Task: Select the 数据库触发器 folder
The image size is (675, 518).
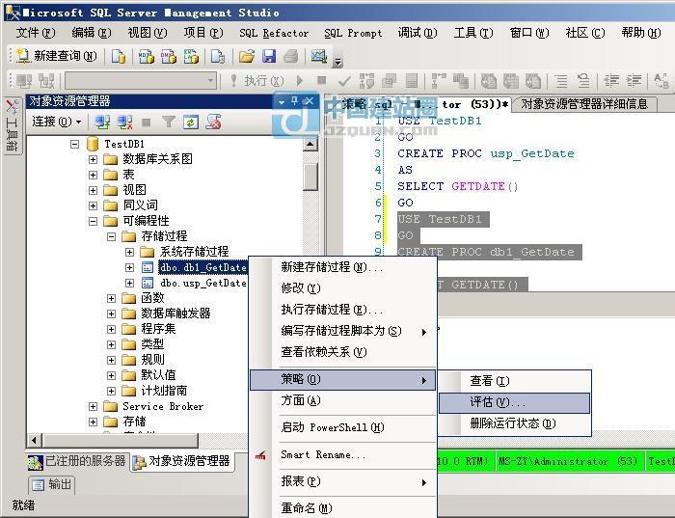Action: (x=175, y=314)
